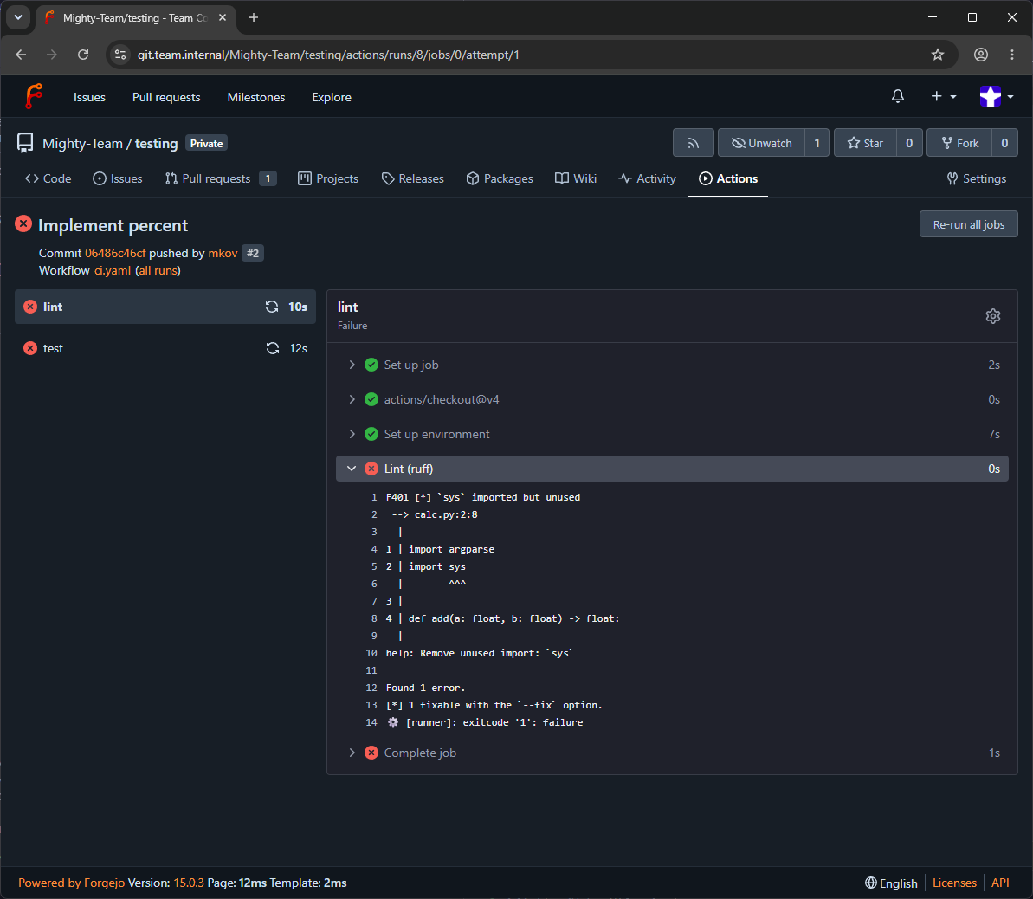This screenshot has width=1033, height=899.
Task: Click the browser back arrow
Action: (21, 55)
